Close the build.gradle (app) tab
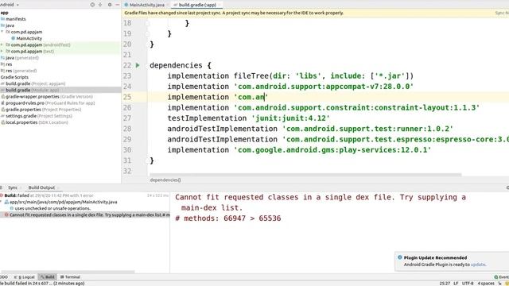This screenshot has height=286, width=509. [220, 5]
